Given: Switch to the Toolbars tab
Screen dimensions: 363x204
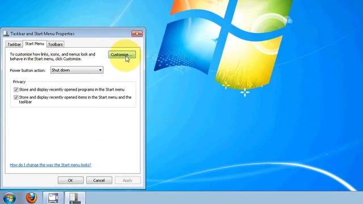Looking at the screenshot, I should (56, 44).
